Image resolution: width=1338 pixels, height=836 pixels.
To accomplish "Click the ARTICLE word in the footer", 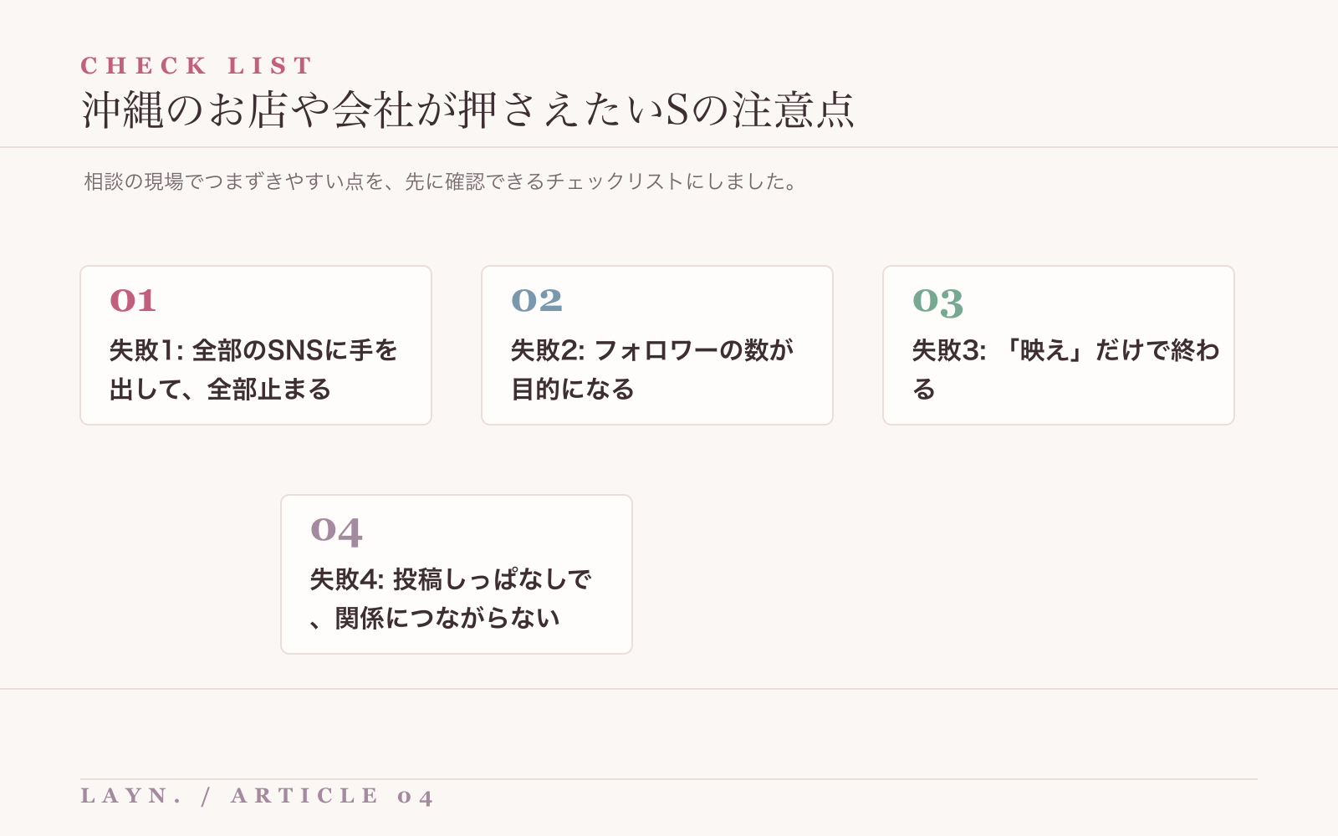I will click(x=305, y=796).
